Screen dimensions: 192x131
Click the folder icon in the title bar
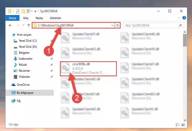(9, 11)
